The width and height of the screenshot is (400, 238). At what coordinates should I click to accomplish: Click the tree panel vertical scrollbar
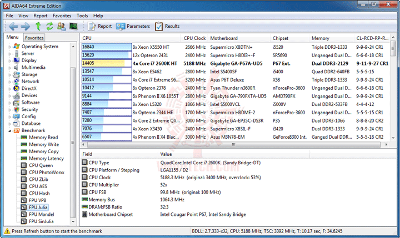tap(73, 142)
